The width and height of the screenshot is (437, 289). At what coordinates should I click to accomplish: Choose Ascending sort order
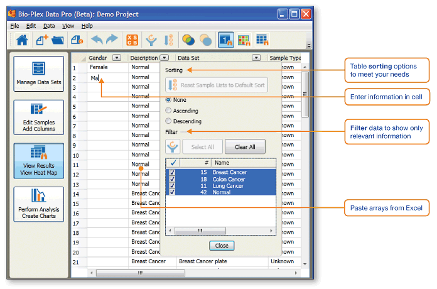pyautogui.click(x=168, y=111)
